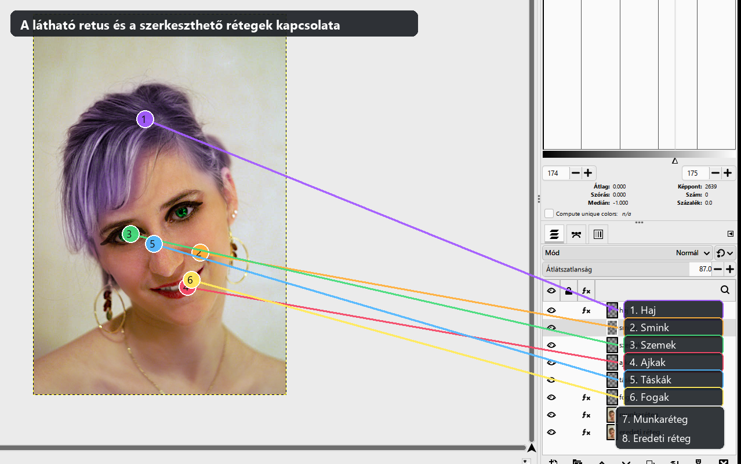Click the histogram end field showing 175
The width and height of the screenshot is (741, 464).
click(x=696, y=173)
